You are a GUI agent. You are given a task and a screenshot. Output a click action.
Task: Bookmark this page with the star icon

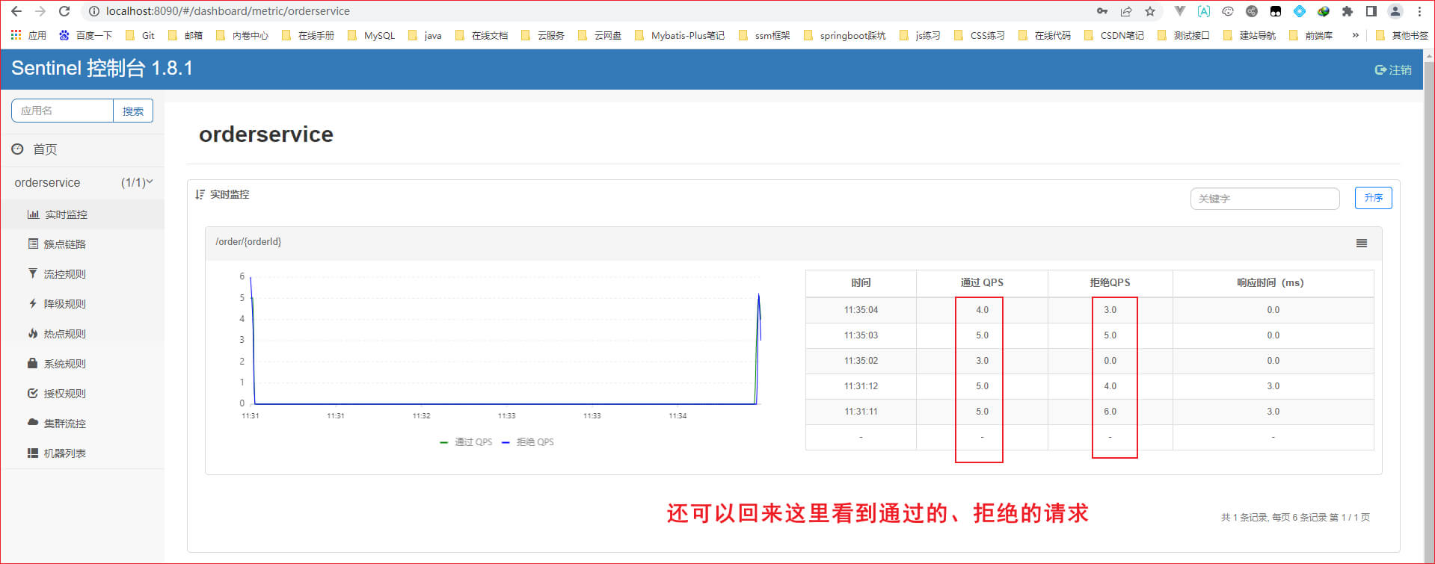point(1150,11)
